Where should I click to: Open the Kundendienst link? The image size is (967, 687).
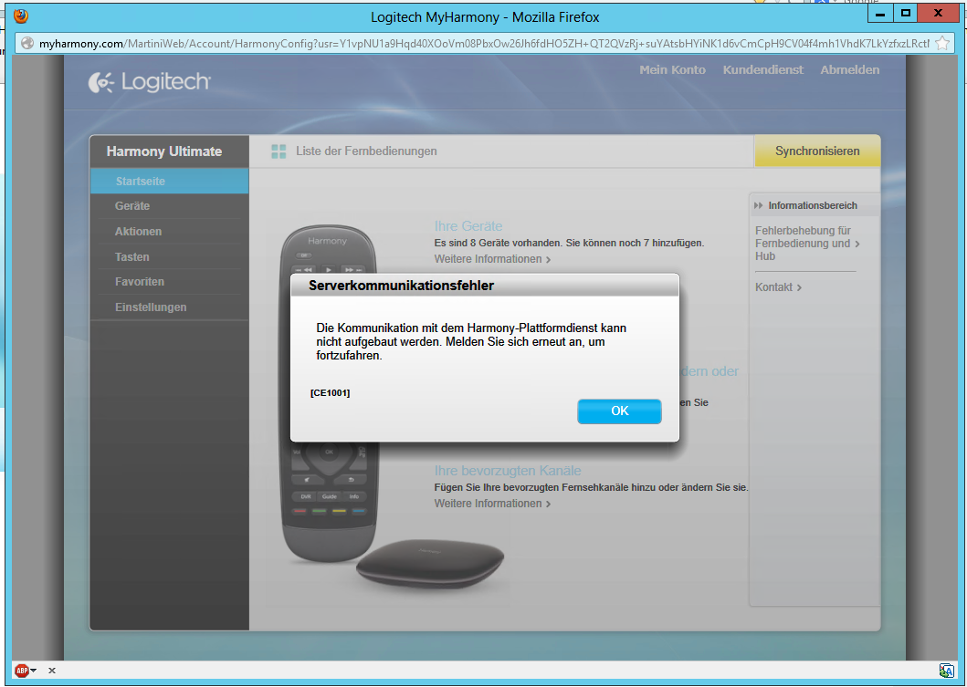pos(762,69)
